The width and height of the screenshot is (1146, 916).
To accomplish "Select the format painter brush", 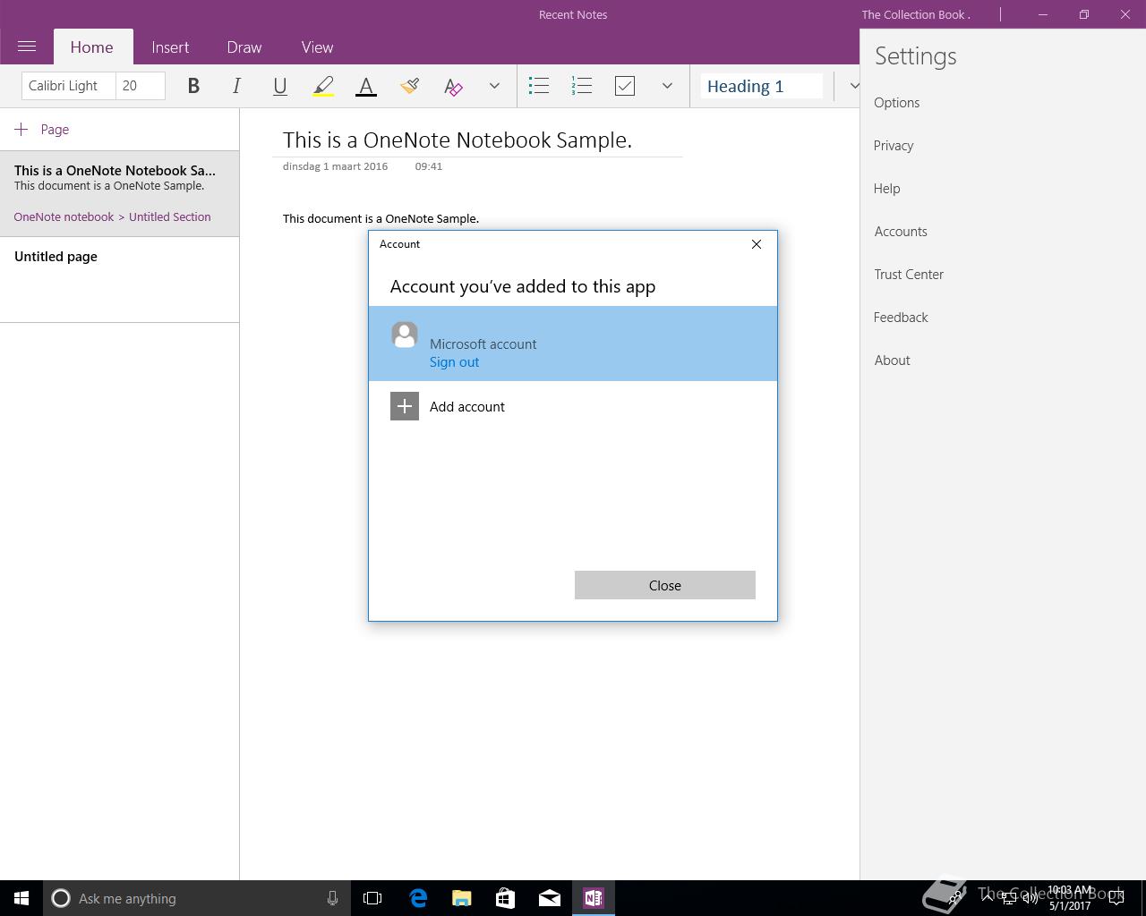I will point(410,86).
